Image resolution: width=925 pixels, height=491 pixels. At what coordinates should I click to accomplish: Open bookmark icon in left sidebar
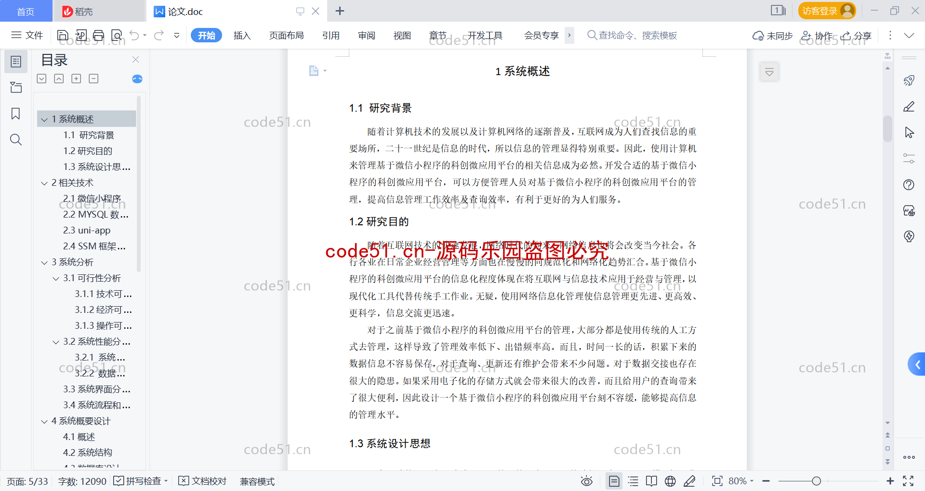(x=16, y=114)
